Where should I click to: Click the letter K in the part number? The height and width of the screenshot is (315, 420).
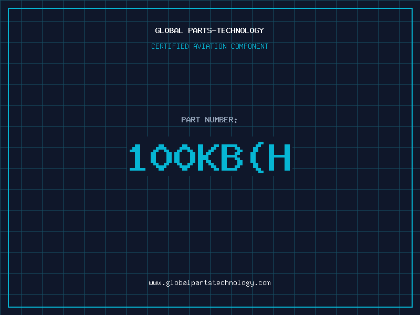pyautogui.click(x=207, y=157)
